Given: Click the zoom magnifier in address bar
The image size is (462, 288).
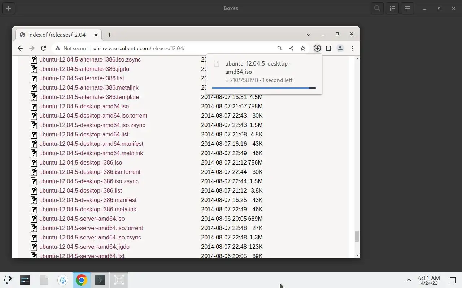Looking at the screenshot, I should (x=279, y=48).
